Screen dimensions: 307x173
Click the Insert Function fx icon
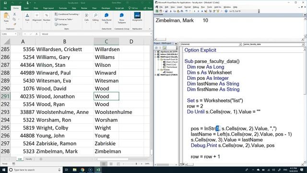(36, 34)
